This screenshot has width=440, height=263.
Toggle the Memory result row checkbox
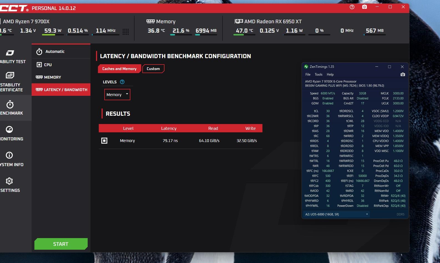point(104,141)
